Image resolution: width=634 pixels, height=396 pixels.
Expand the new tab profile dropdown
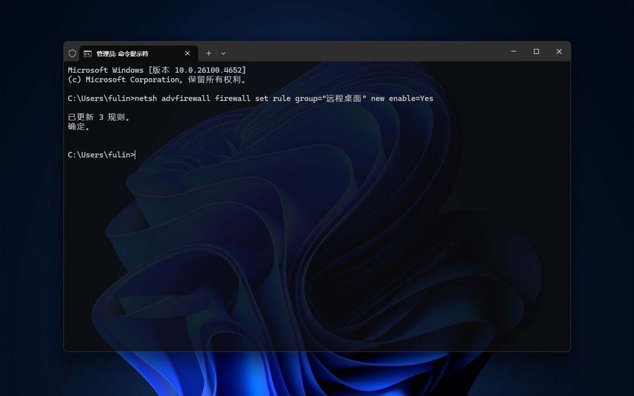(223, 53)
